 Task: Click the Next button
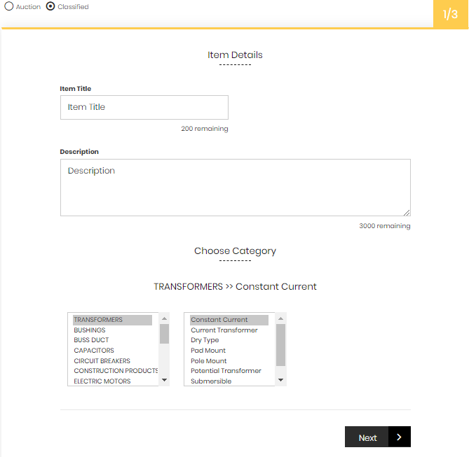coord(377,437)
